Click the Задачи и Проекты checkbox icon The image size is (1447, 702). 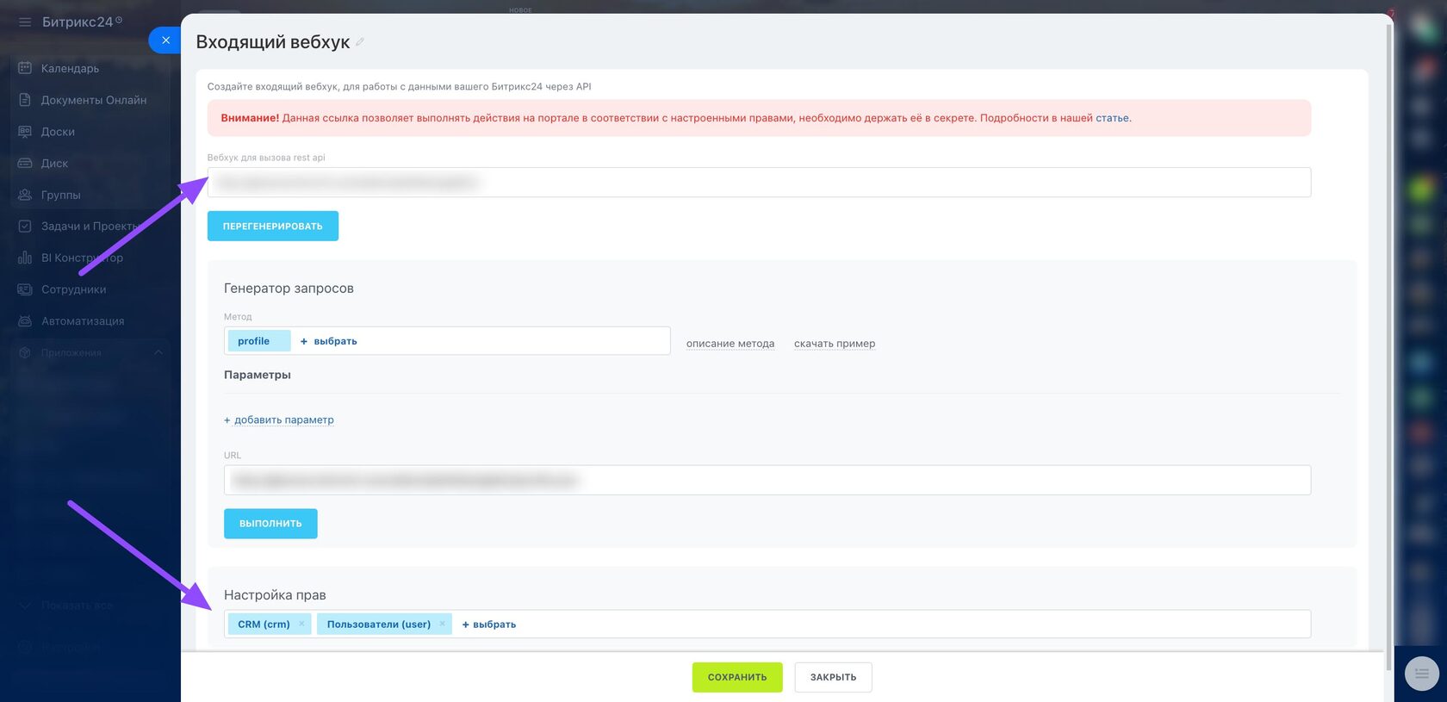click(25, 227)
